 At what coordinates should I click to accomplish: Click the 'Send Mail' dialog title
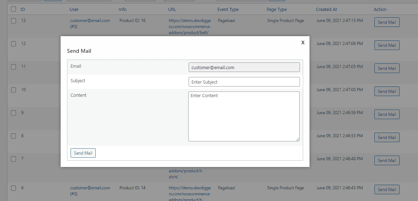[x=79, y=51]
